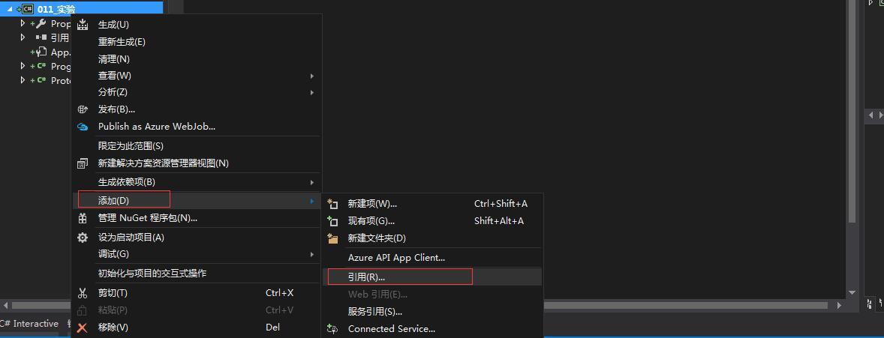Click the C# project icon of 011_实验
The image size is (884, 338).
26,9
